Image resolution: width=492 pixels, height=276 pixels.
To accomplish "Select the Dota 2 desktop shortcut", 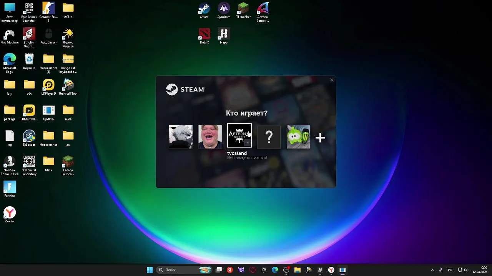I will tap(204, 36).
